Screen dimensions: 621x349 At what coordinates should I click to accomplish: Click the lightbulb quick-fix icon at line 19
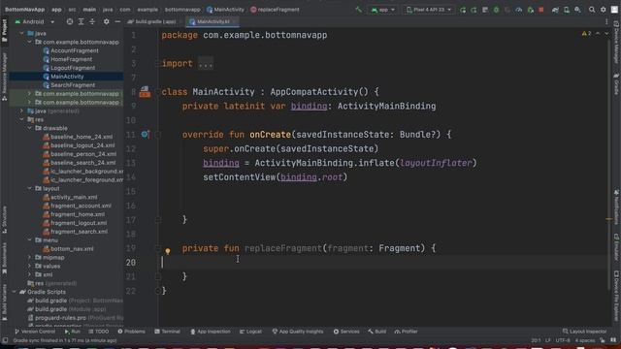(x=168, y=251)
